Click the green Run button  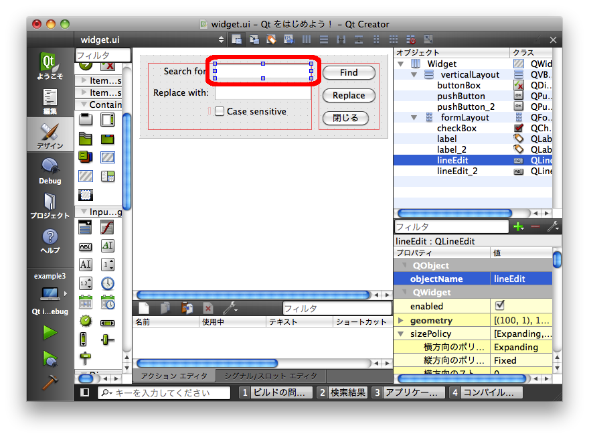[50, 332]
